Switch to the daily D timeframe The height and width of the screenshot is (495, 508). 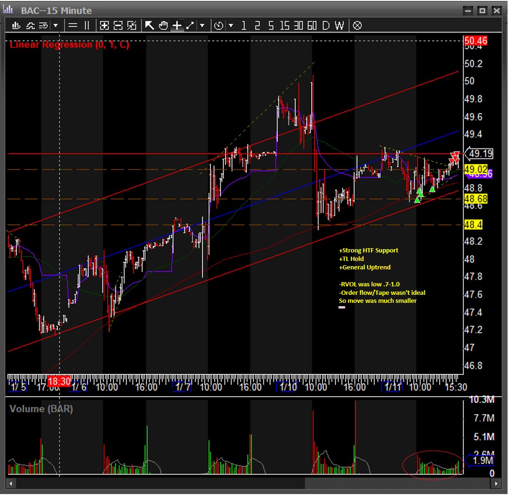click(x=326, y=25)
